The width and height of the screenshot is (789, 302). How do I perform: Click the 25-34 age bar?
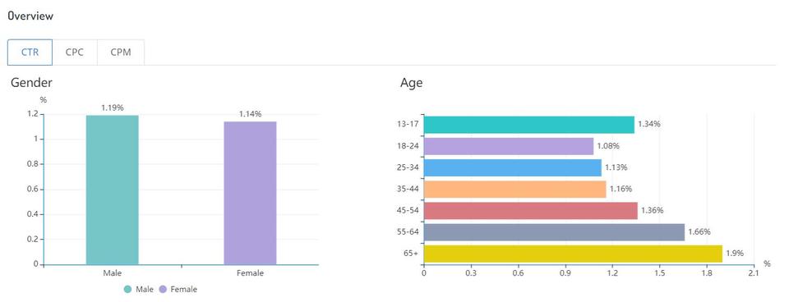(x=513, y=168)
